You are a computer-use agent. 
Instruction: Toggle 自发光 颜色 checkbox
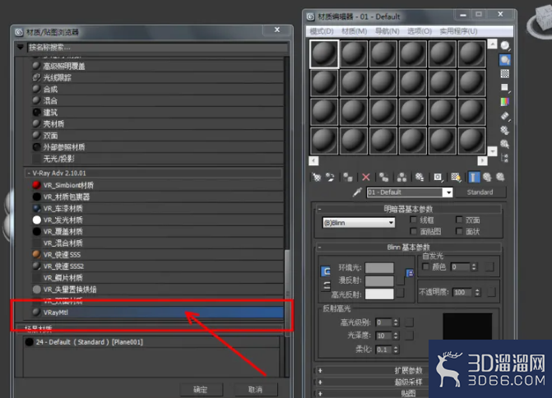click(425, 266)
